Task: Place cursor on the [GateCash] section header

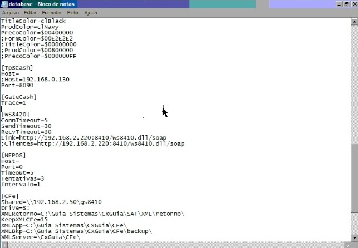Action: [x=18, y=97]
